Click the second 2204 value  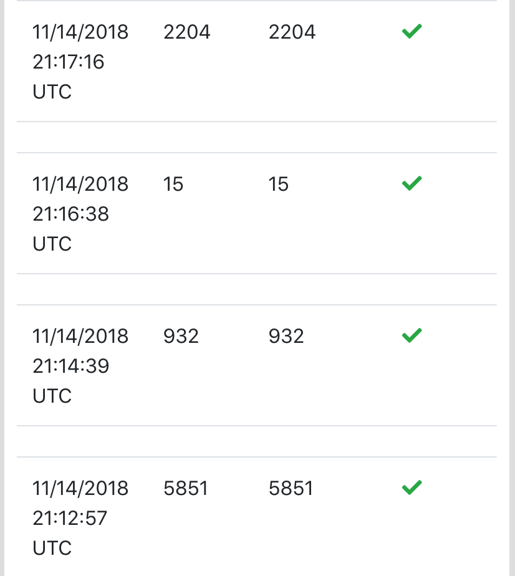tap(292, 32)
